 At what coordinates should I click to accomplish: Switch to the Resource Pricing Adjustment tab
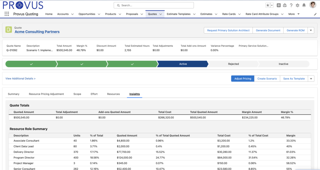(x=46, y=94)
